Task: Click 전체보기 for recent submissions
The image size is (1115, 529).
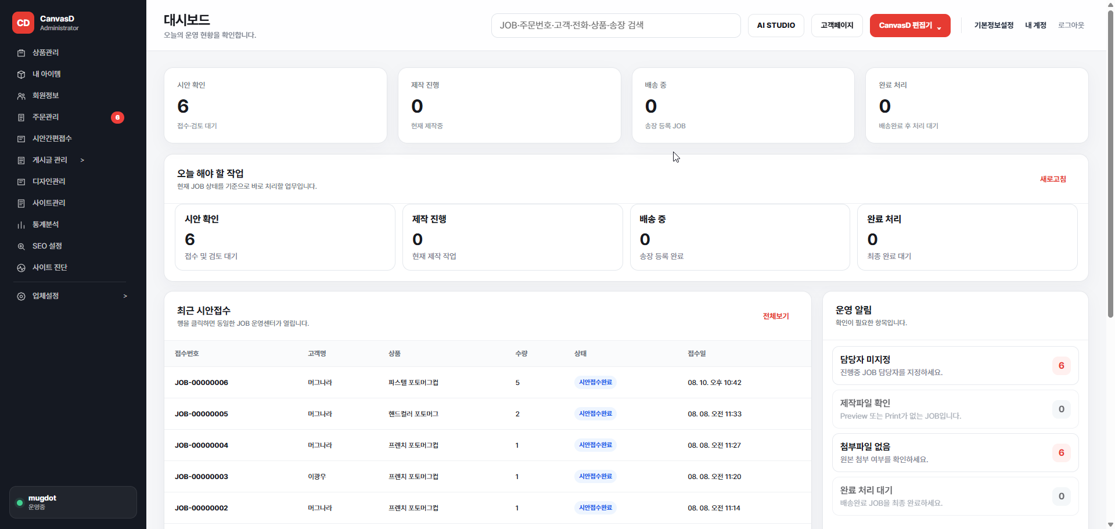Action: tap(776, 316)
